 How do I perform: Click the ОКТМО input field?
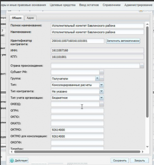pyautogui.click(x=77, y=130)
